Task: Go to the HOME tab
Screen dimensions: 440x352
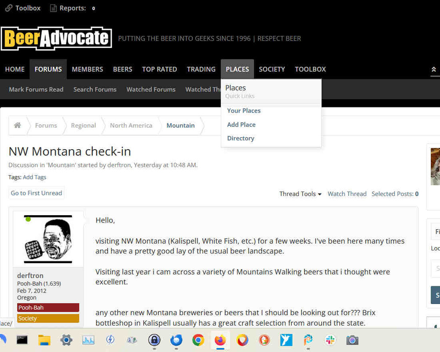Action: 15,70
